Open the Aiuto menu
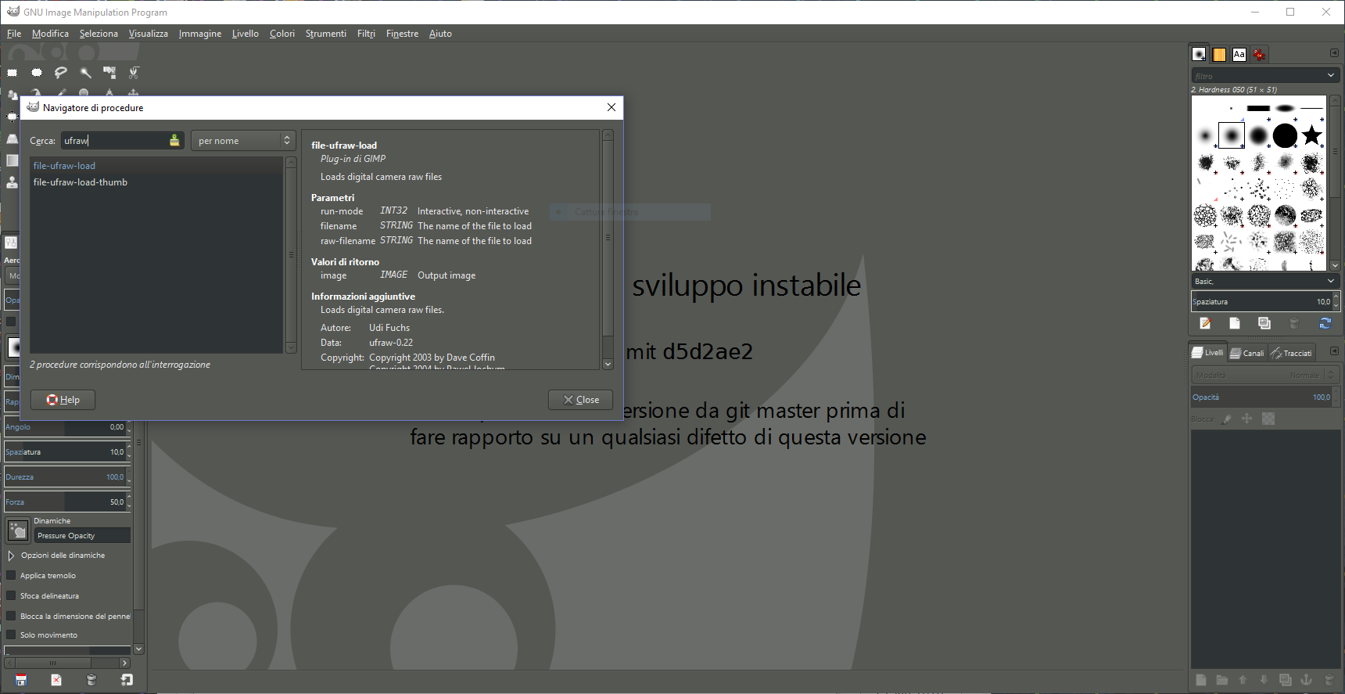The width and height of the screenshot is (1345, 694). [x=440, y=34]
